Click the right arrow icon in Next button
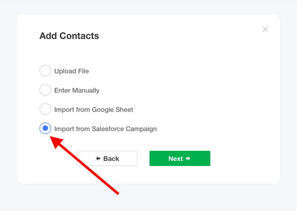Viewport: 297px width, 211px height. [x=188, y=158]
